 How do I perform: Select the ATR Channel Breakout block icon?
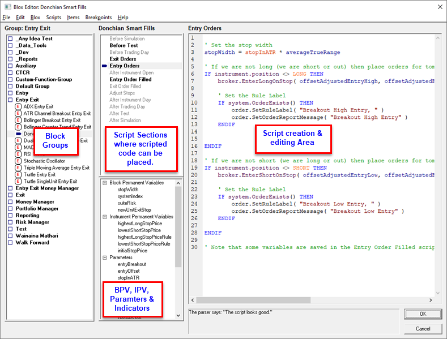(19, 113)
